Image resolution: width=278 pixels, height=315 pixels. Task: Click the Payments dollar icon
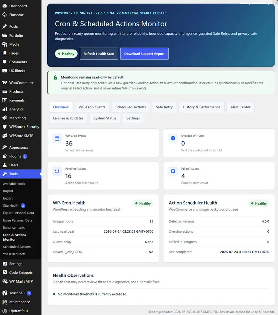pos(5,100)
